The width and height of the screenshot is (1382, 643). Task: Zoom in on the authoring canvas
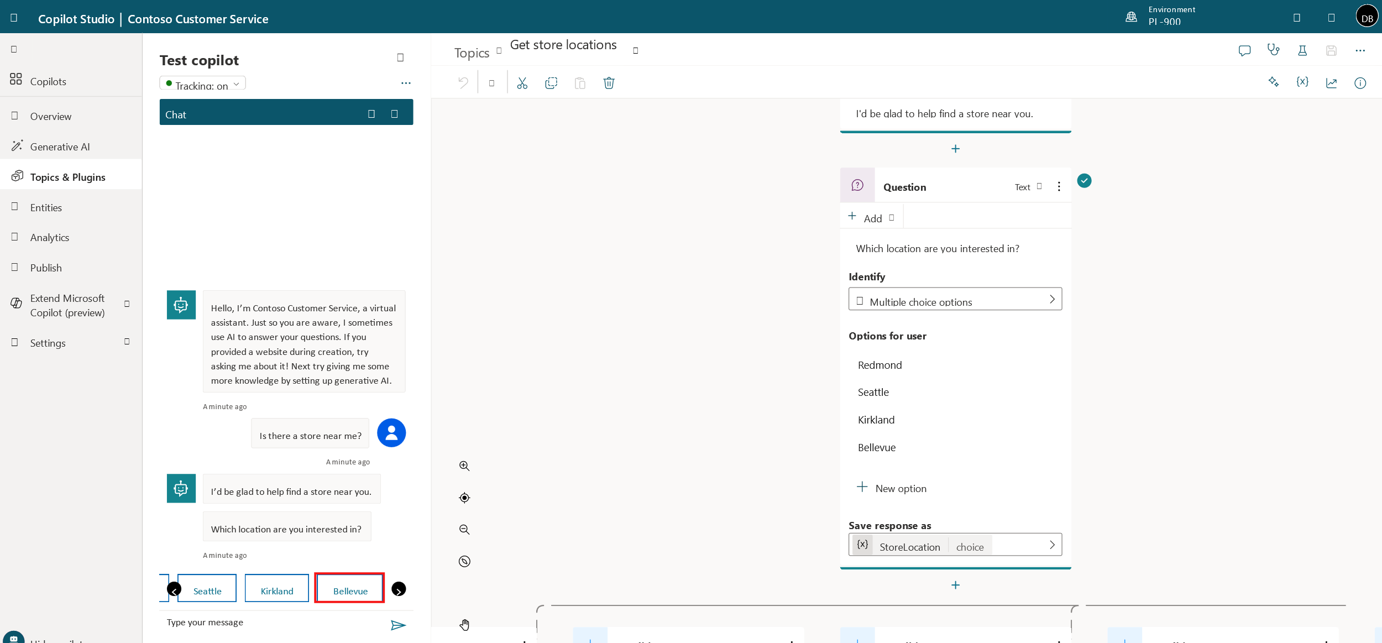[x=464, y=466]
